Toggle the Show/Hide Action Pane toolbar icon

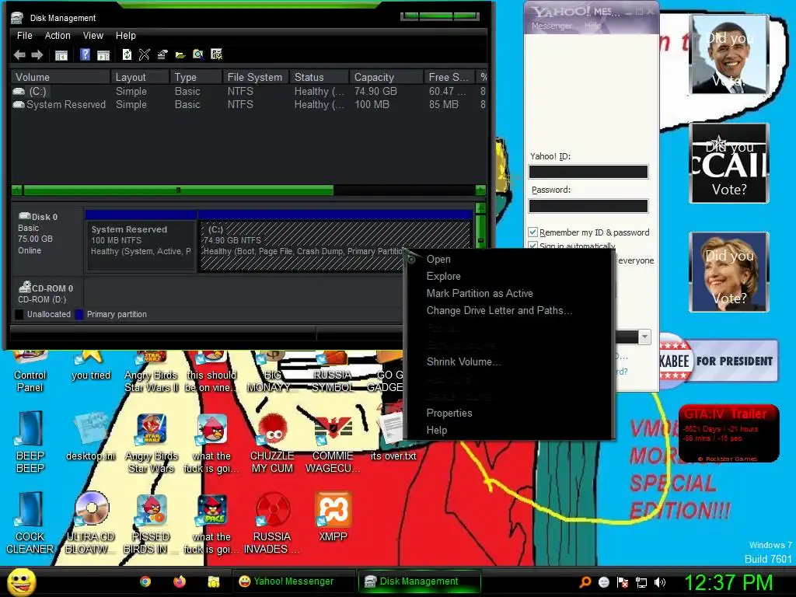click(x=103, y=55)
